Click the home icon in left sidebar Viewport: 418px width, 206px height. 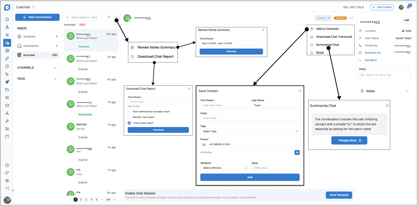click(7, 19)
